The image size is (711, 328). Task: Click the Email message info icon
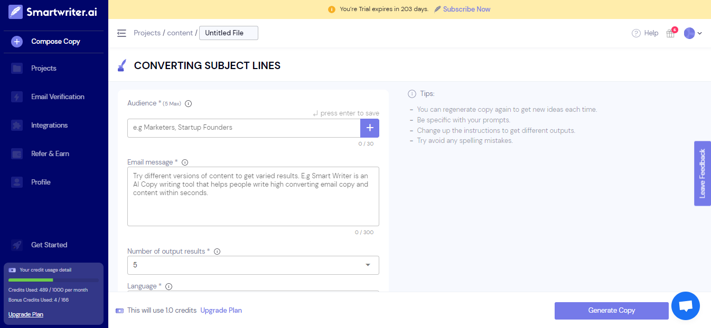click(x=185, y=162)
